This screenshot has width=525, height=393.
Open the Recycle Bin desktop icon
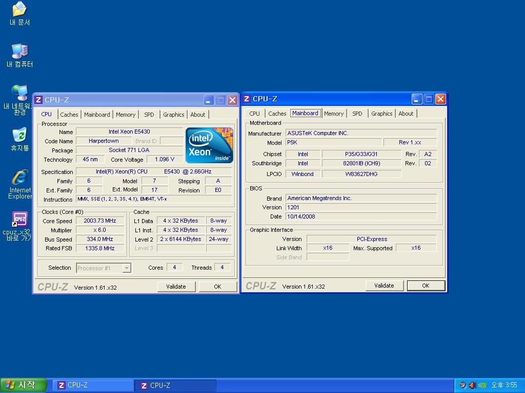pos(19,135)
